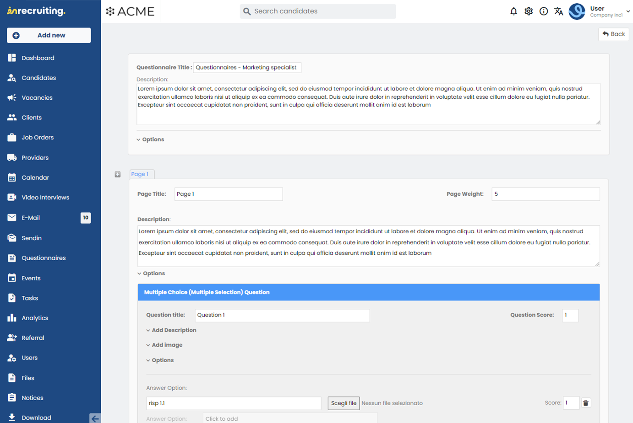Open settings via the gear icon
Screen dimensions: 633x423
tap(529, 11)
